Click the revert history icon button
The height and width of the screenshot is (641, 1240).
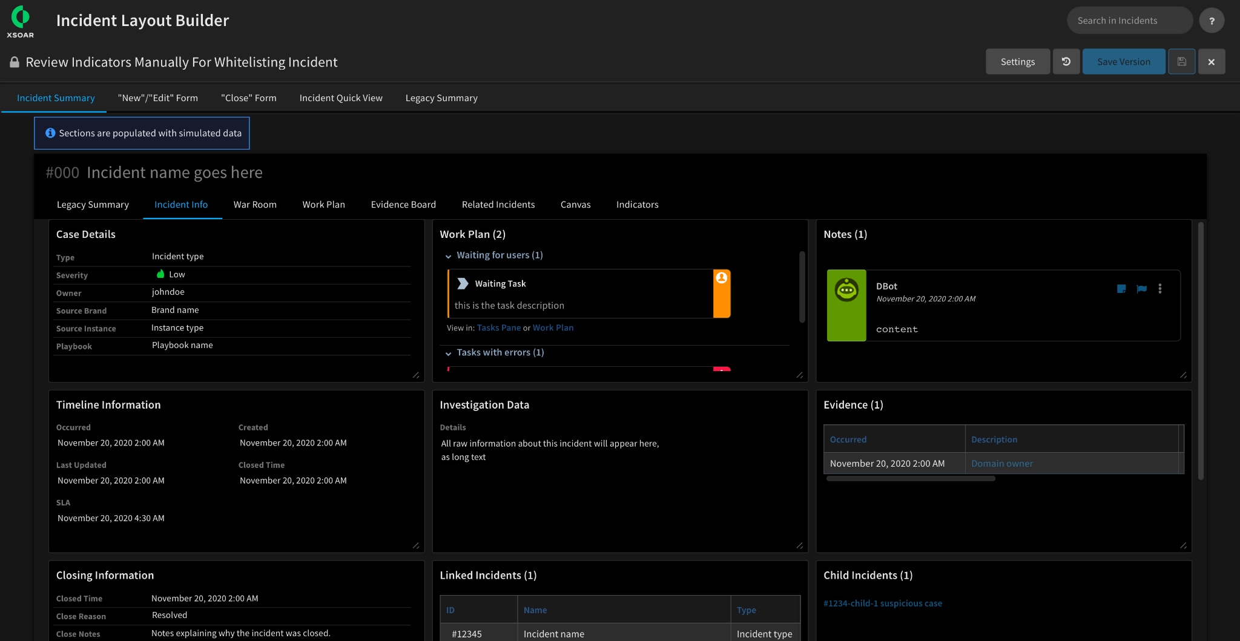point(1066,62)
